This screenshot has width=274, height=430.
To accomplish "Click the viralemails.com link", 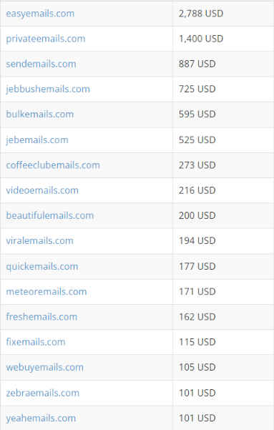I will (x=40, y=241).
